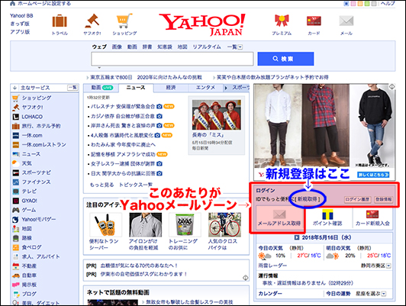Open ショッピング in the services sidebar
406x306 pixels.
click(37, 98)
